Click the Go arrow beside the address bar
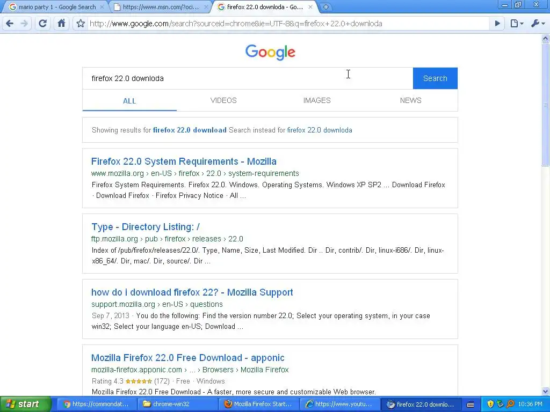 pyautogui.click(x=497, y=24)
